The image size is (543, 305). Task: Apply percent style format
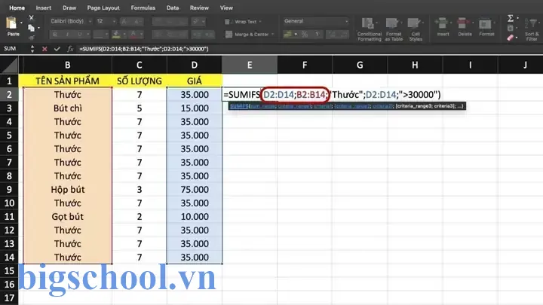(x=305, y=34)
